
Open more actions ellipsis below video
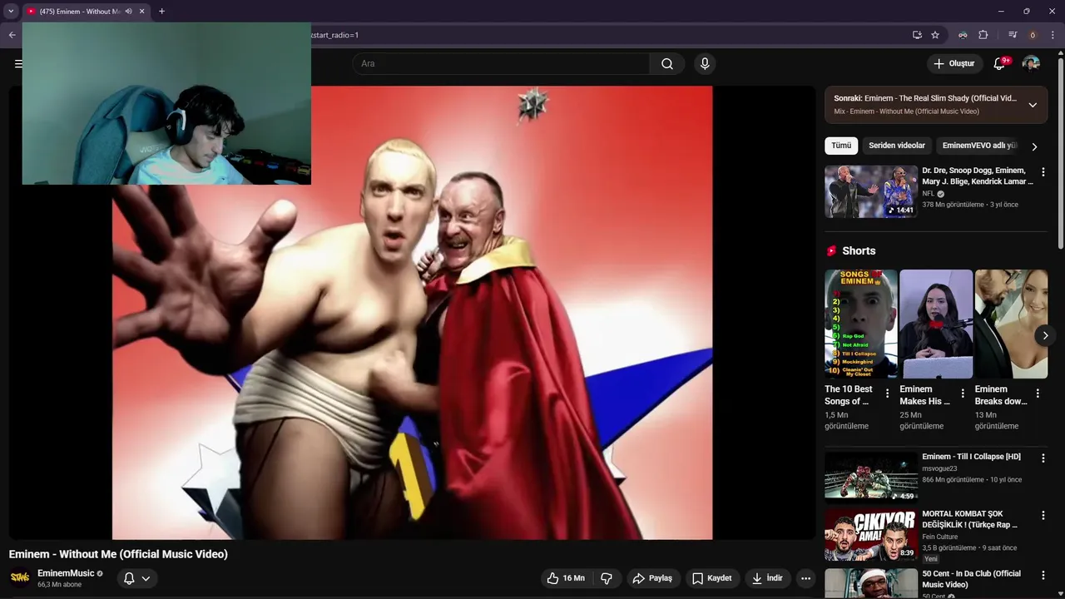(805, 578)
